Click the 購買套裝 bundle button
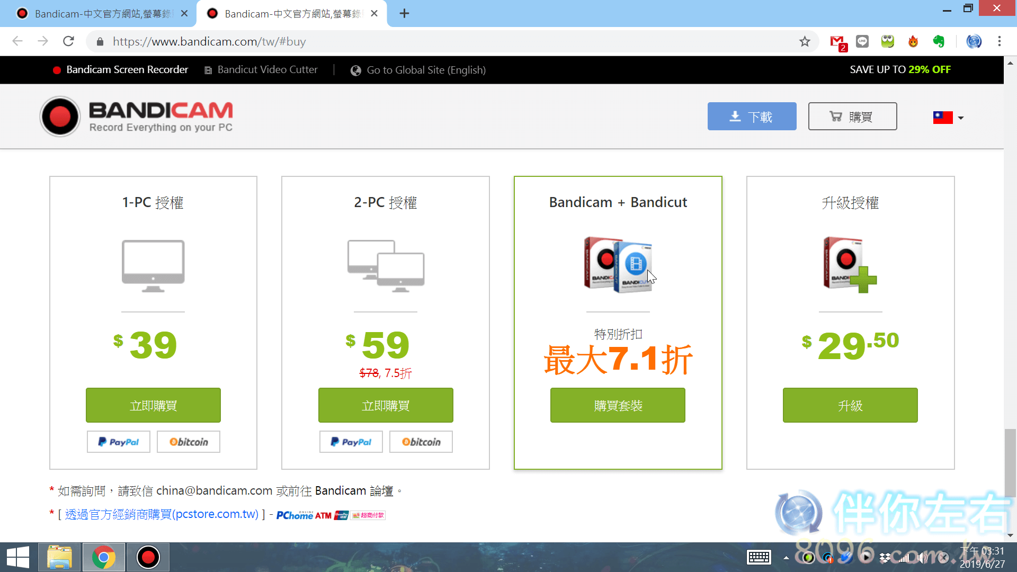 [x=618, y=405]
